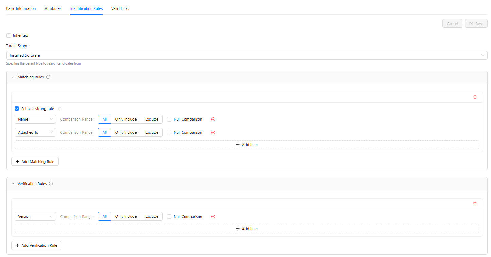Select Exclude for Version row

tap(152, 216)
